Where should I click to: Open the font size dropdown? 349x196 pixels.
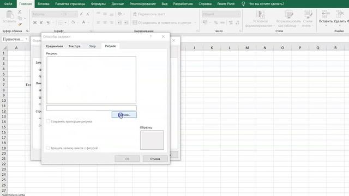point(75,14)
